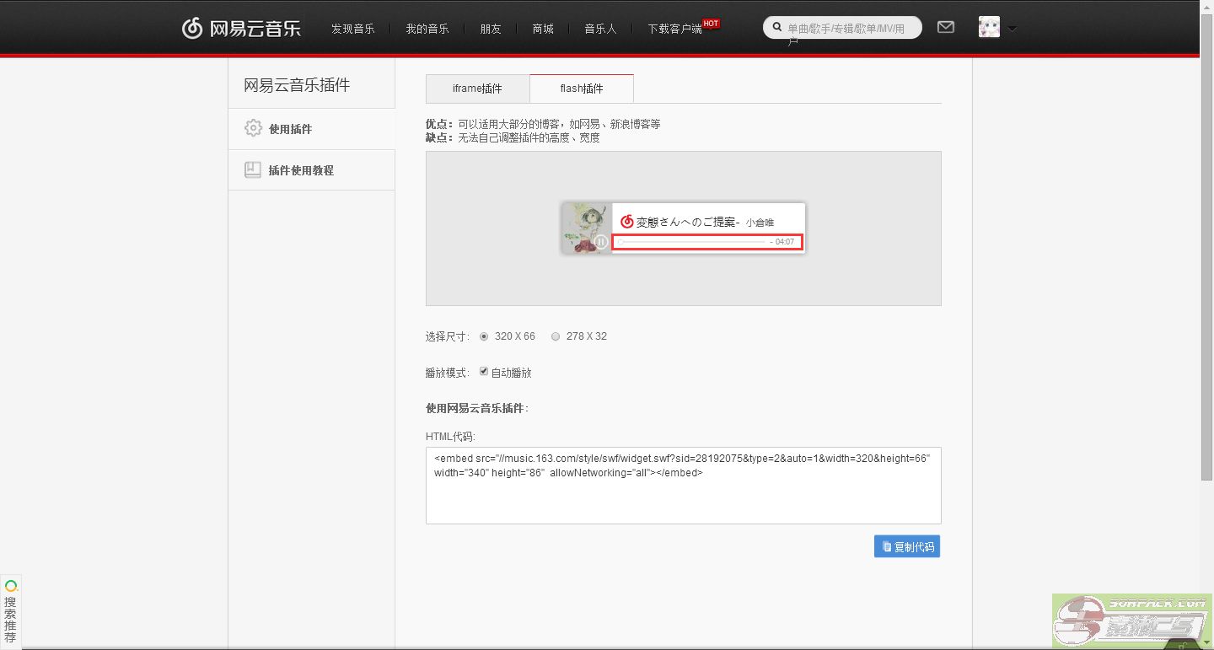Focus the music search box

(842, 28)
